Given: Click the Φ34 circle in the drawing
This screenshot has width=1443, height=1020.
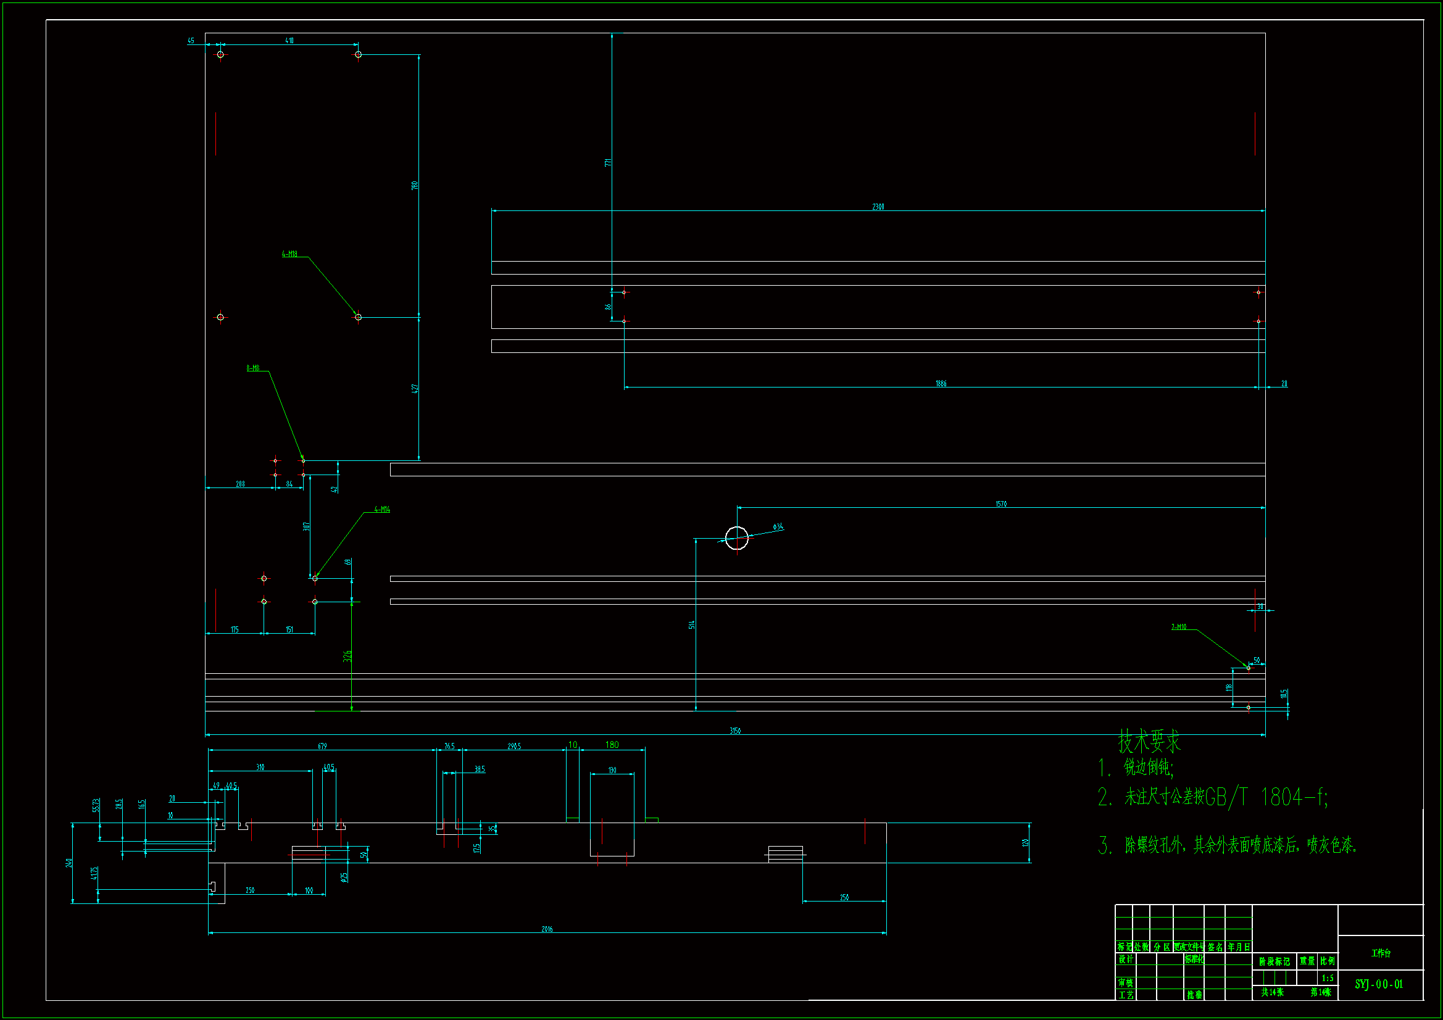Looking at the screenshot, I should 736,538.
